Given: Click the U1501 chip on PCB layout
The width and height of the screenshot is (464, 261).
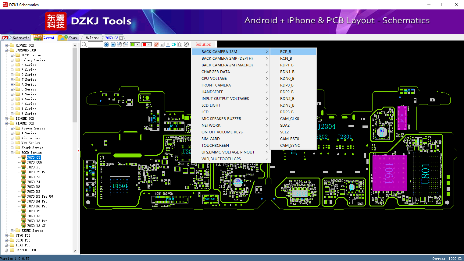Looking at the screenshot, I should [120, 186].
